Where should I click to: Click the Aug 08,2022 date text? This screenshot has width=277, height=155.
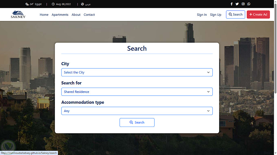pyautogui.click(x=63, y=4)
